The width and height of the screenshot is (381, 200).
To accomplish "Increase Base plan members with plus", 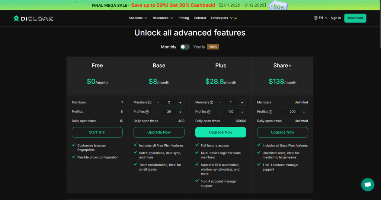I will (180, 102).
